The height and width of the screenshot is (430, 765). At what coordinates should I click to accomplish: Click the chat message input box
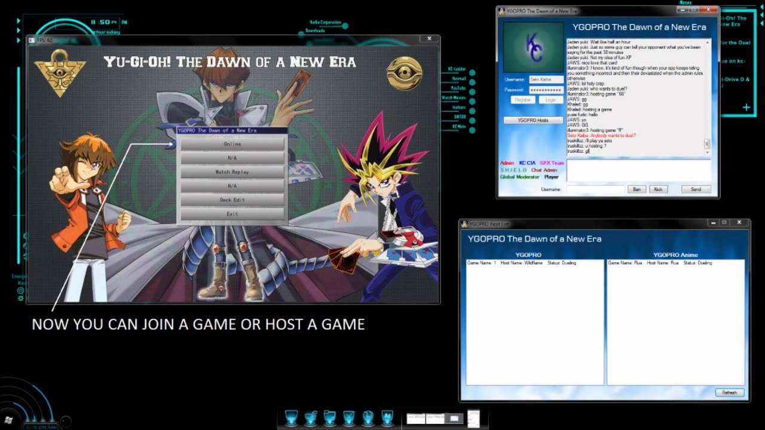(x=639, y=170)
